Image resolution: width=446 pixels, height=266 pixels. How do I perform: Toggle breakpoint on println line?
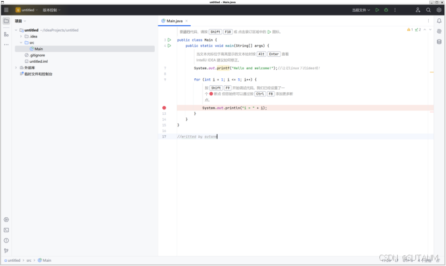[x=164, y=108]
